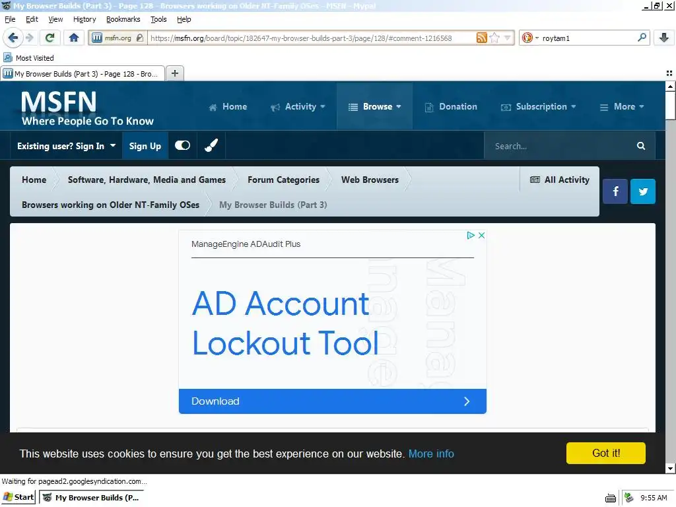
Task: Open the History menu
Action: (x=84, y=19)
